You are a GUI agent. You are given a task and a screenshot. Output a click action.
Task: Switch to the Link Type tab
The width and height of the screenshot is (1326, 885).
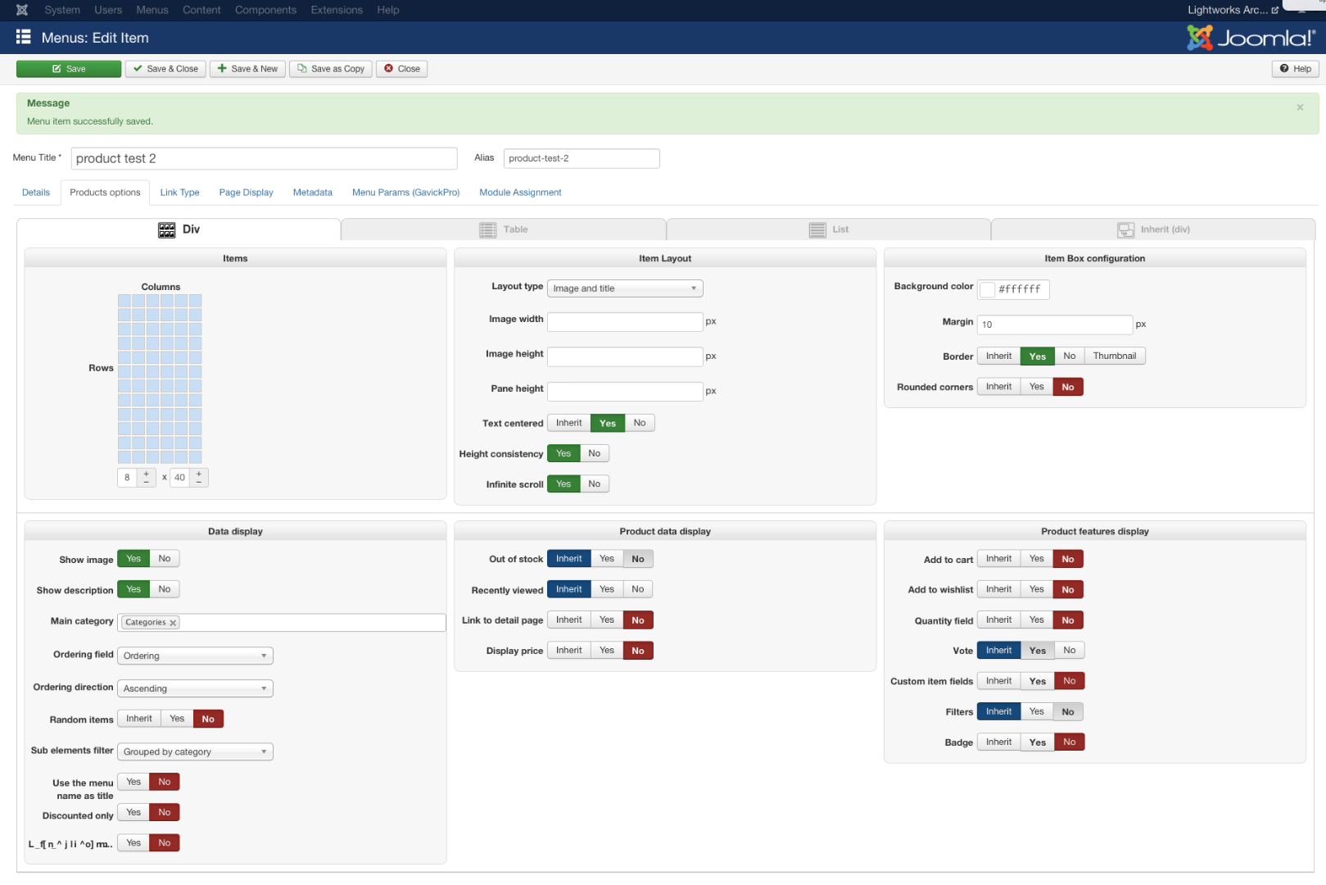point(179,193)
